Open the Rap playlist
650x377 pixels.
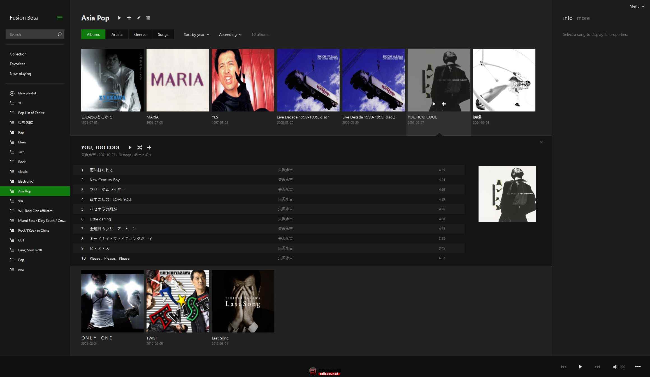pyautogui.click(x=35, y=132)
